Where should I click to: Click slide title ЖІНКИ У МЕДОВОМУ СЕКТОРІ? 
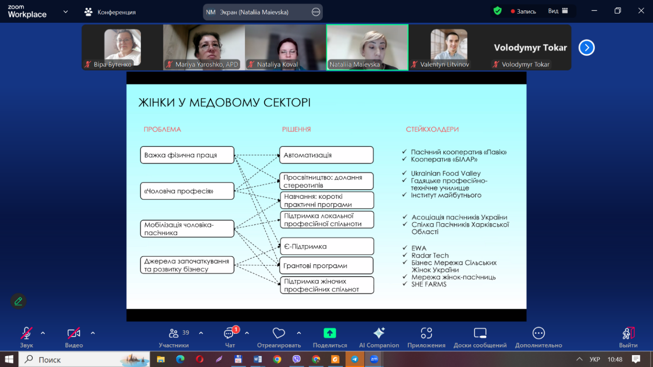pyautogui.click(x=224, y=102)
